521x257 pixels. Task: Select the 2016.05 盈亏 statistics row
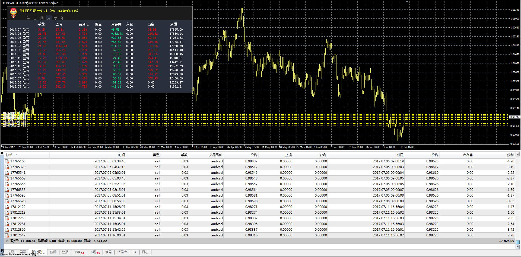[x=96, y=87]
